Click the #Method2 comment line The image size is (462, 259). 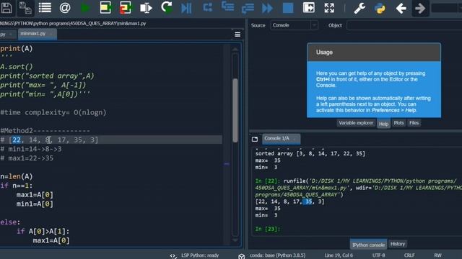[x=45, y=131]
